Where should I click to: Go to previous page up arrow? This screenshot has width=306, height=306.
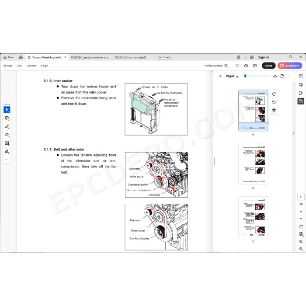[301, 212]
